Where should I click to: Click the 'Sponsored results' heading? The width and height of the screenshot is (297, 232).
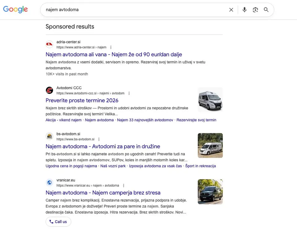70,27
